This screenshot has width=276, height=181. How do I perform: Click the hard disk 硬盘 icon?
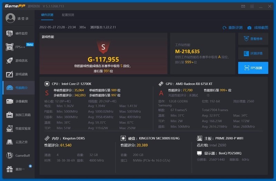[x=123, y=138]
